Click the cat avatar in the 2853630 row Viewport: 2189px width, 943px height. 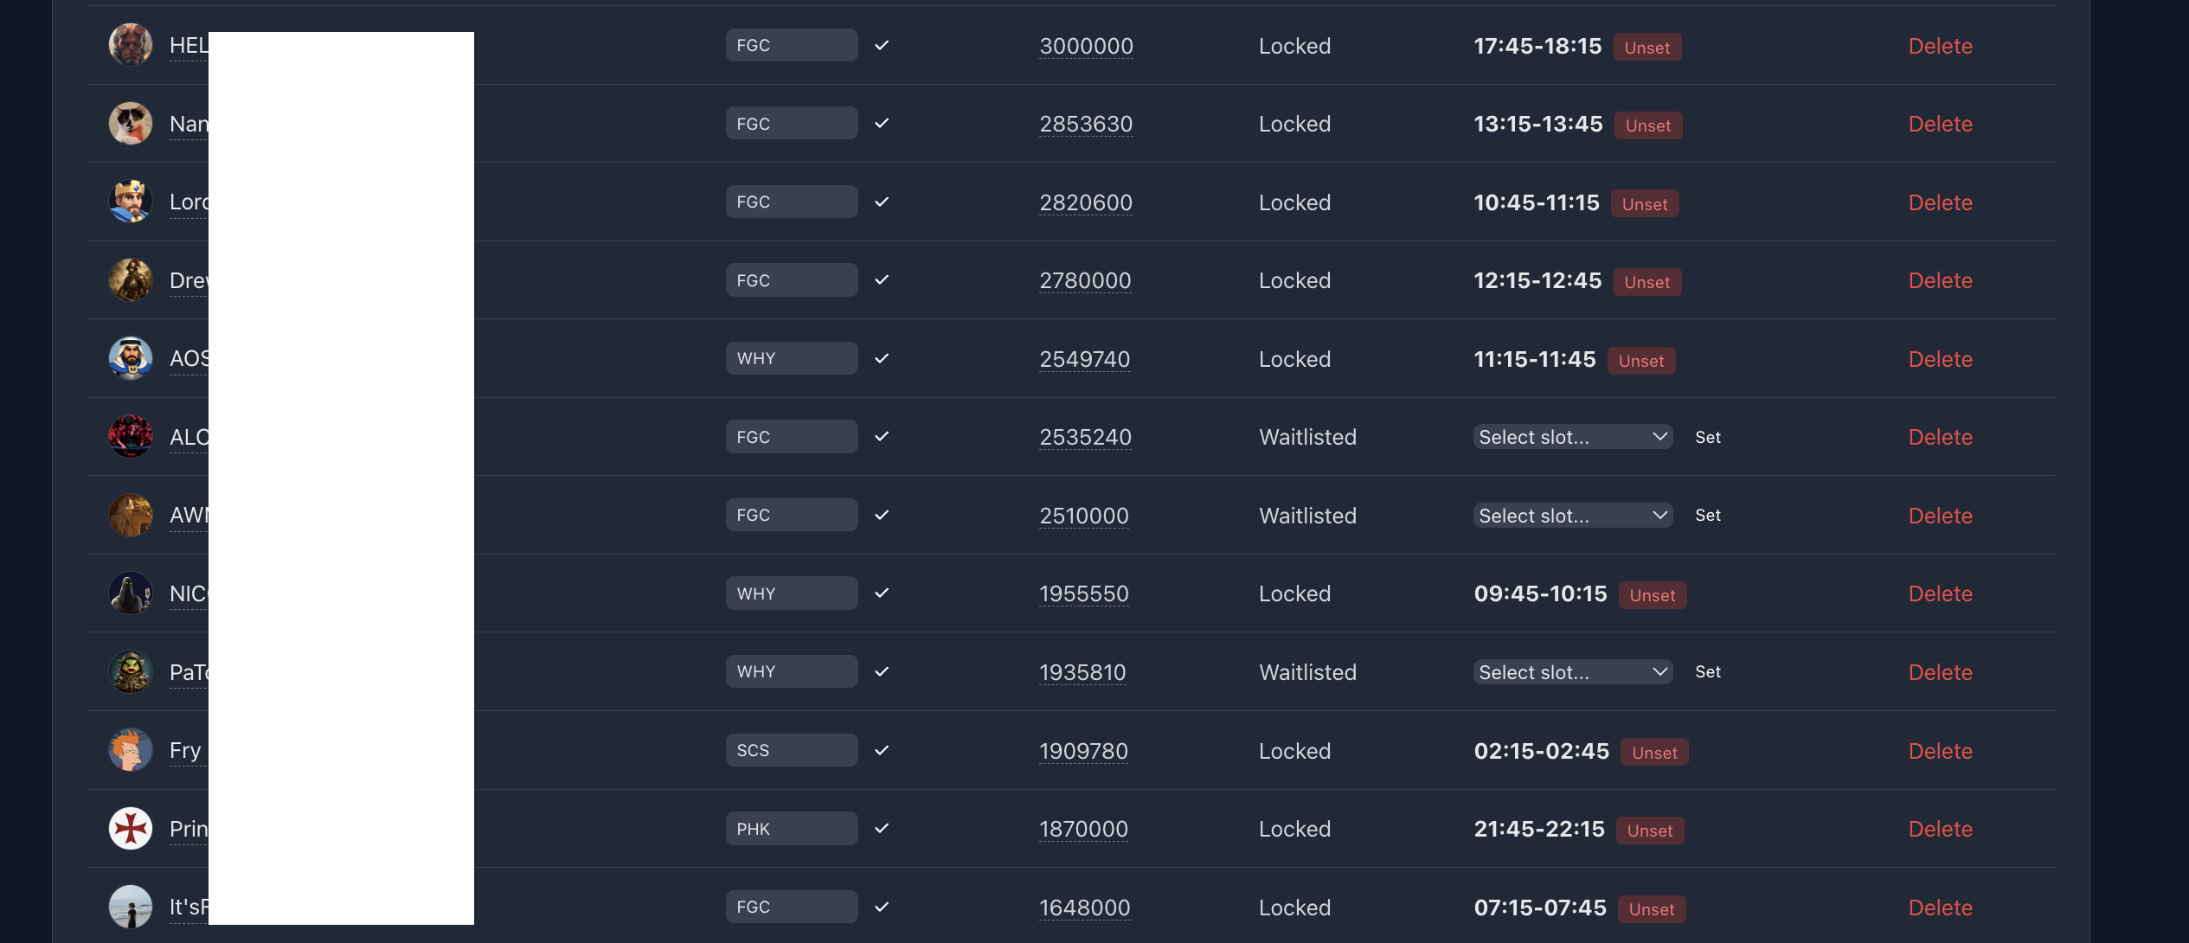(x=131, y=123)
